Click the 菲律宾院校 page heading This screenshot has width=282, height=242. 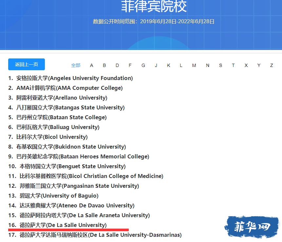tap(154, 7)
